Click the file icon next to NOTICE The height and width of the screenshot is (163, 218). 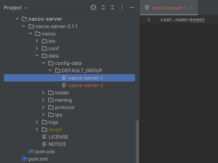click(x=44, y=144)
